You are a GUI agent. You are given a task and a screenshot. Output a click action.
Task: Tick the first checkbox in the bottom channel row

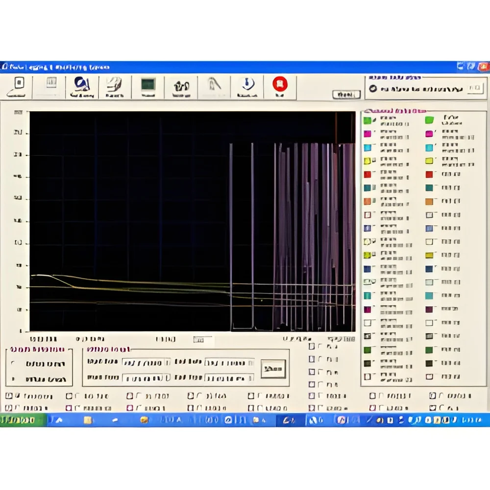pyautogui.click(x=9, y=396)
